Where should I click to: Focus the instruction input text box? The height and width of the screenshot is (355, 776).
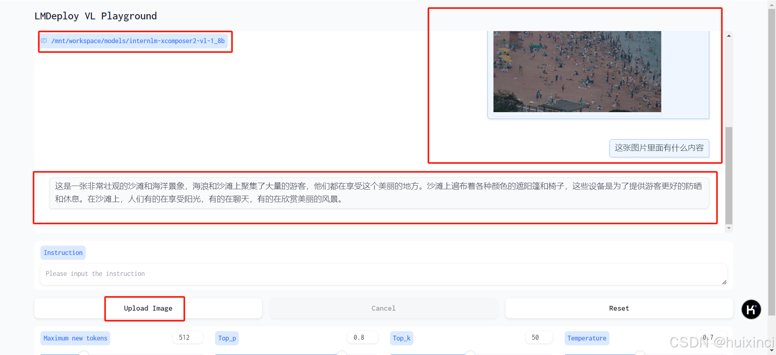pos(383,274)
